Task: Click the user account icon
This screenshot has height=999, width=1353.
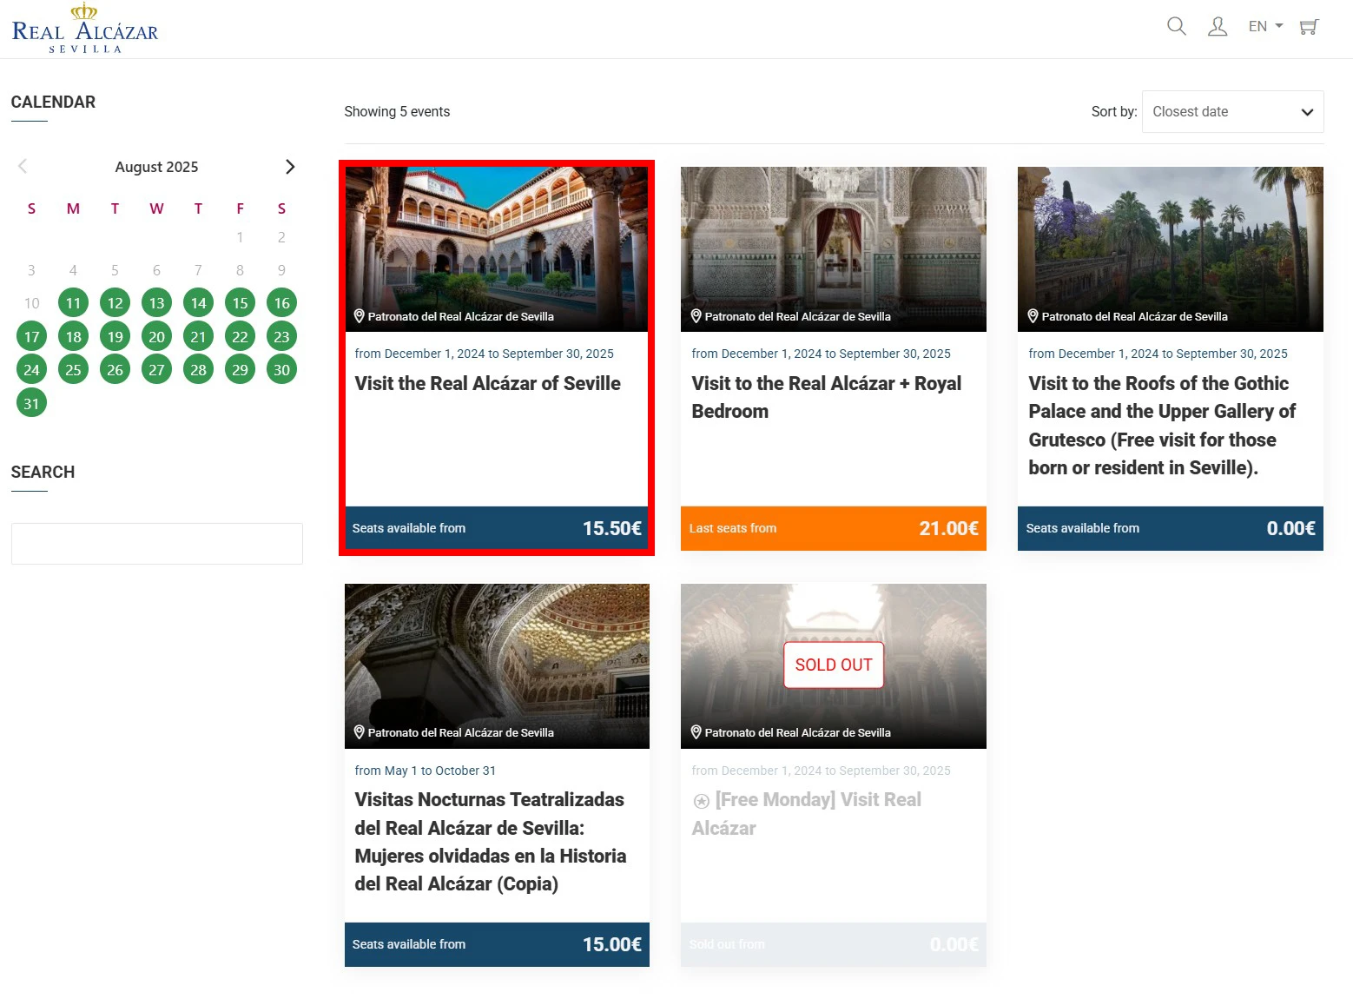Action: [1218, 26]
